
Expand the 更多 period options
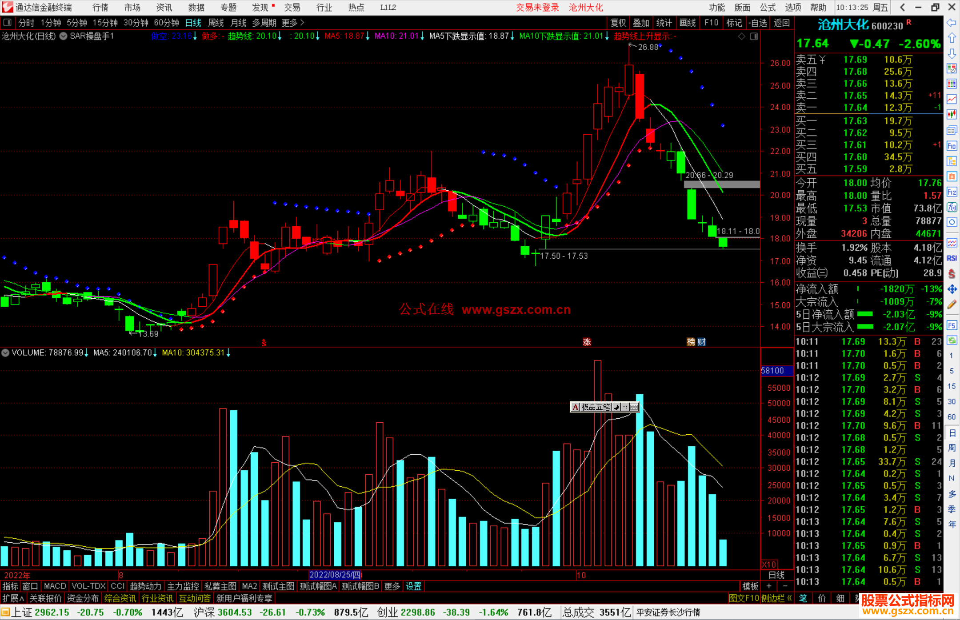(x=292, y=23)
